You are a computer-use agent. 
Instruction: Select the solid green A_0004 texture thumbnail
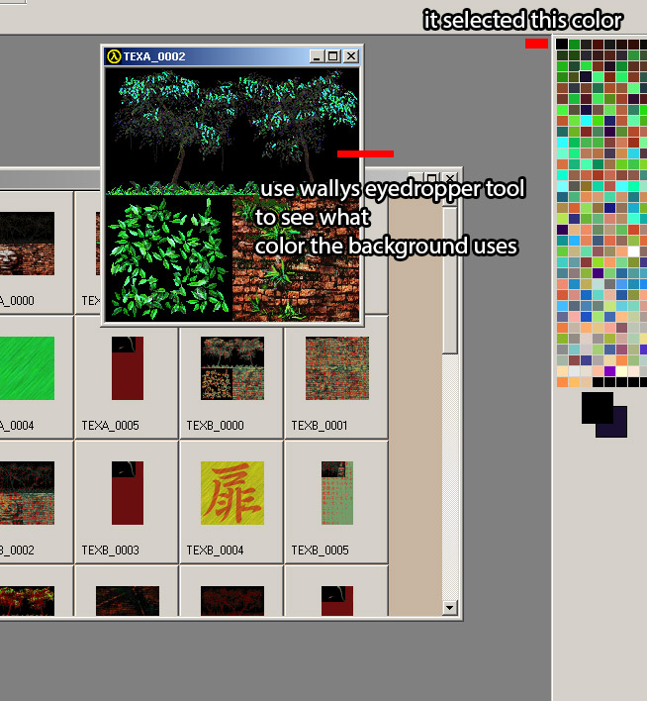[28, 368]
